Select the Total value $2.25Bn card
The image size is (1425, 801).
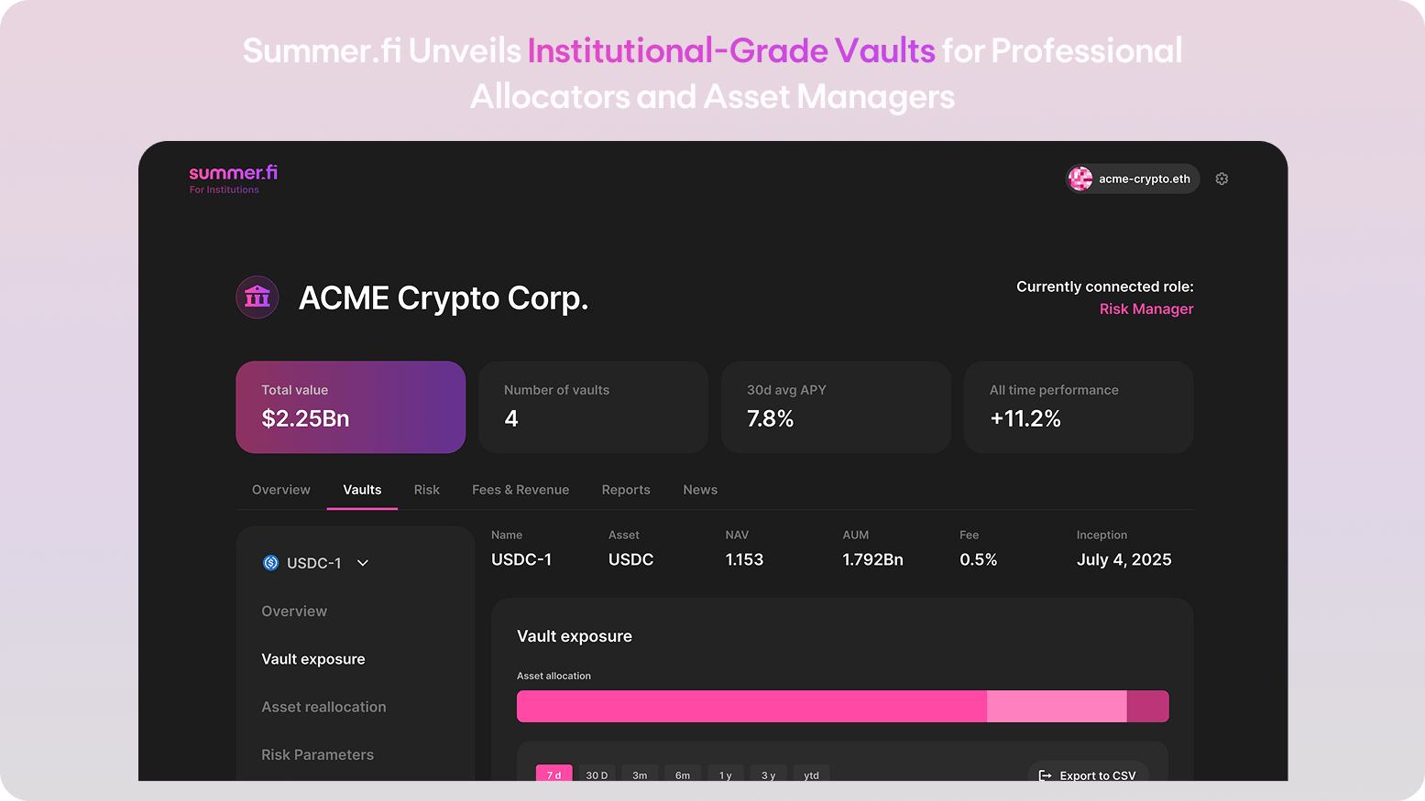pyautogui.click(x=350, y=406)
